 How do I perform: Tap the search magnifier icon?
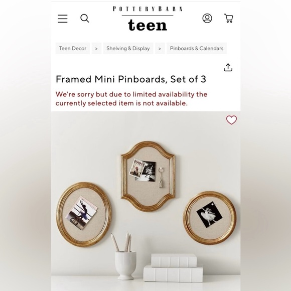tap(85, 19)
